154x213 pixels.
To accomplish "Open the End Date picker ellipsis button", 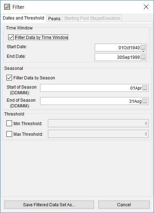I will point(143,57).
